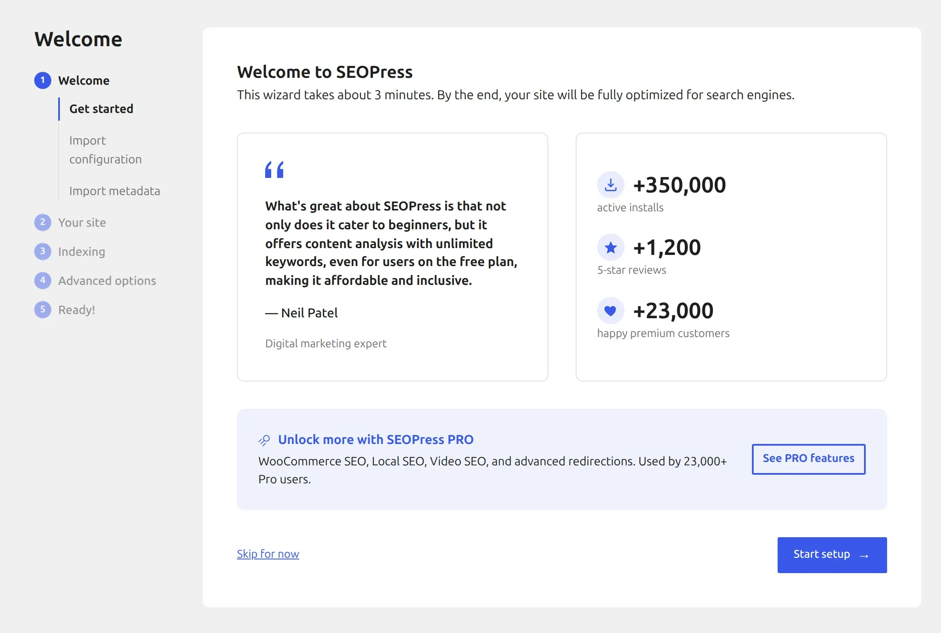The width and height of the screenshot is (941, 633).
Task: Click the download icon beside +350,000
Action: (611, 185)
